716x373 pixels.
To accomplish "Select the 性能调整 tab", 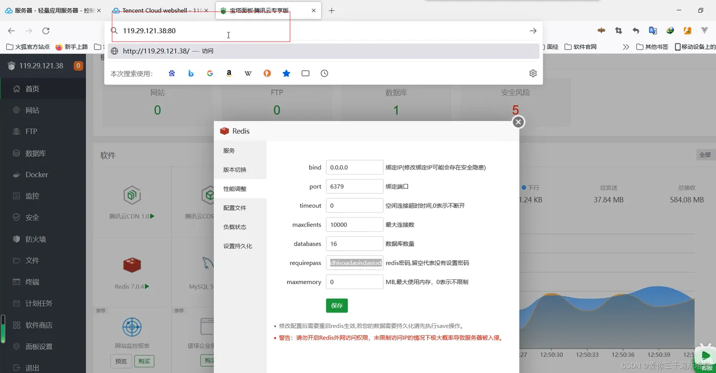I will (240, 189).
